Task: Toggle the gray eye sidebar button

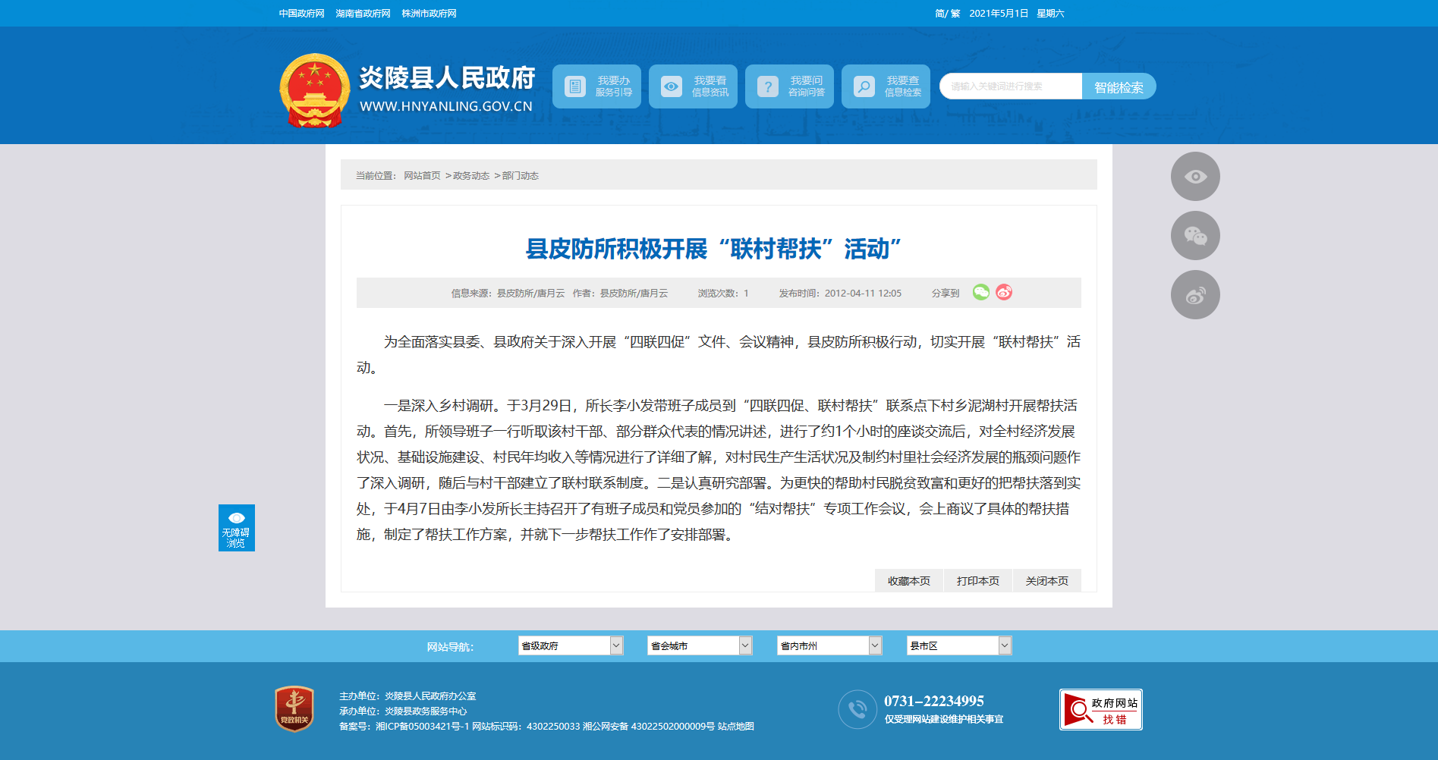Action: tap(1195, 177)
